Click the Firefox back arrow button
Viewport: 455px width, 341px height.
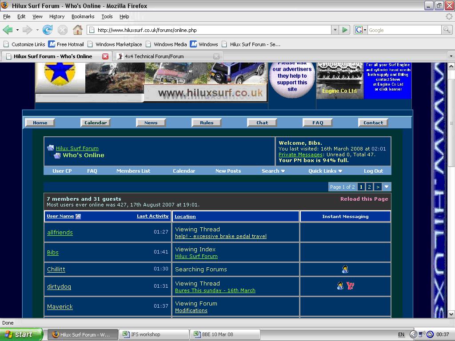[8, 30]
